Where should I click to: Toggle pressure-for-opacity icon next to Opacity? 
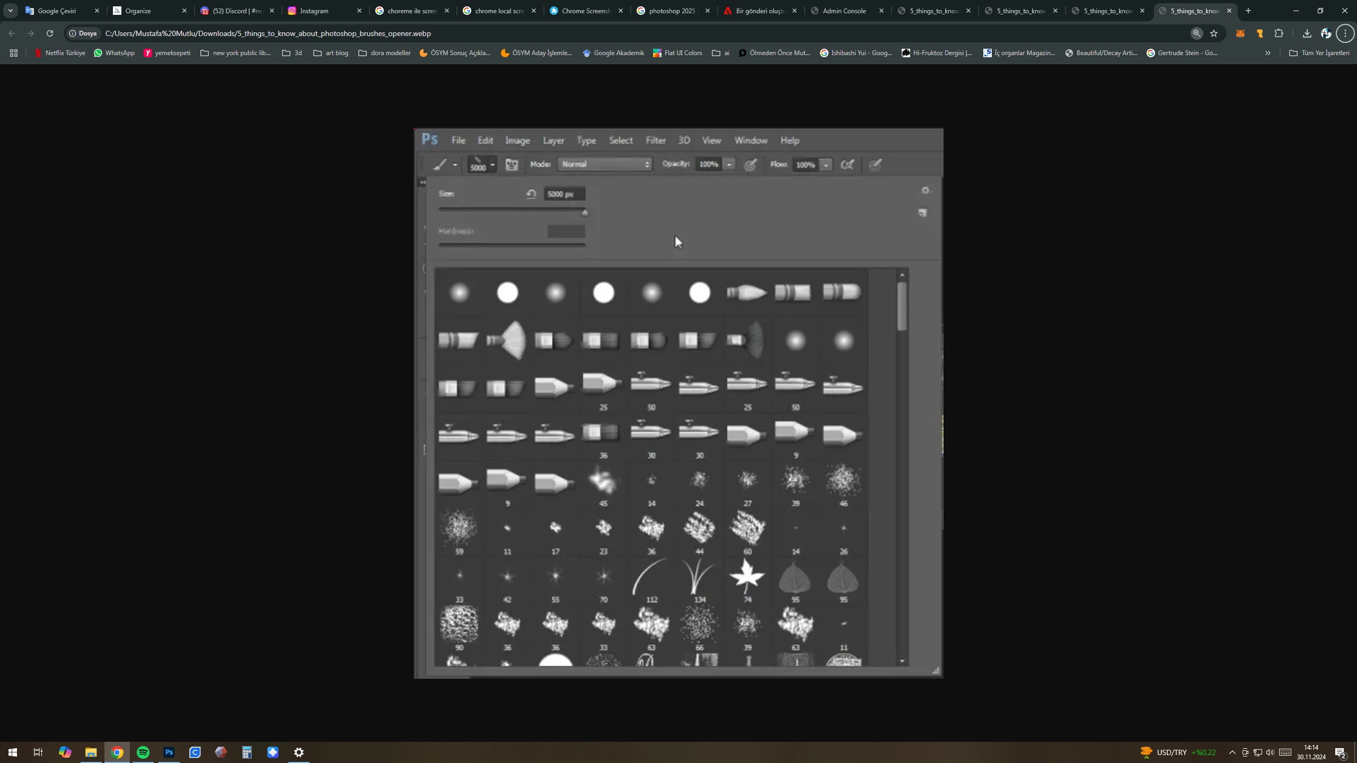[x=750, y=165]
